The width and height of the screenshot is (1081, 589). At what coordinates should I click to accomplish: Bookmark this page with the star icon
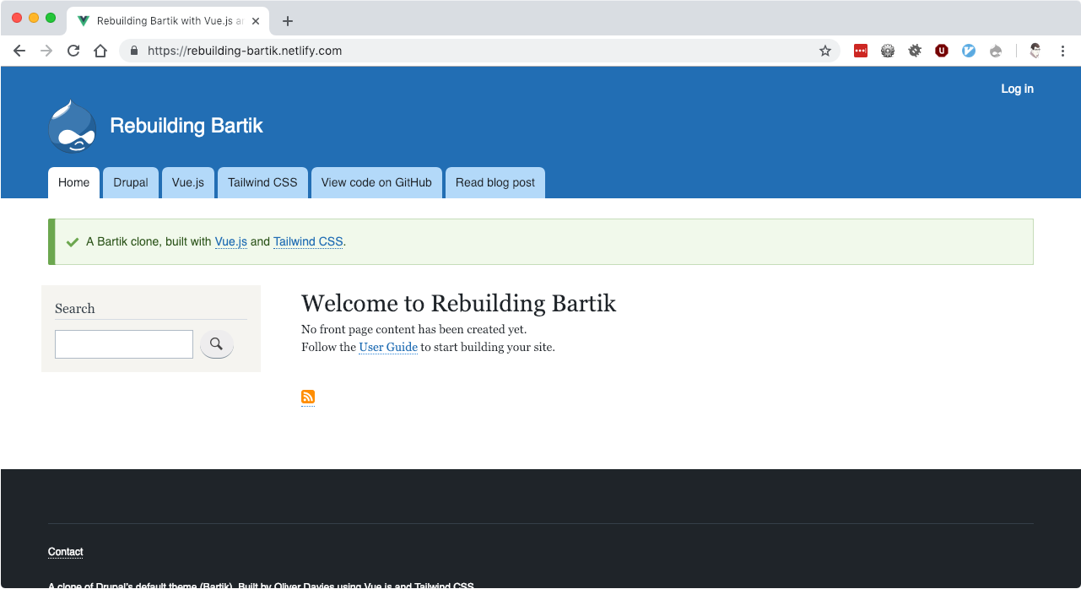point(825,51)
